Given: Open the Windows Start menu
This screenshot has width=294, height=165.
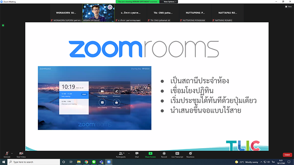Looking at the screenshot, I should 4,162.
